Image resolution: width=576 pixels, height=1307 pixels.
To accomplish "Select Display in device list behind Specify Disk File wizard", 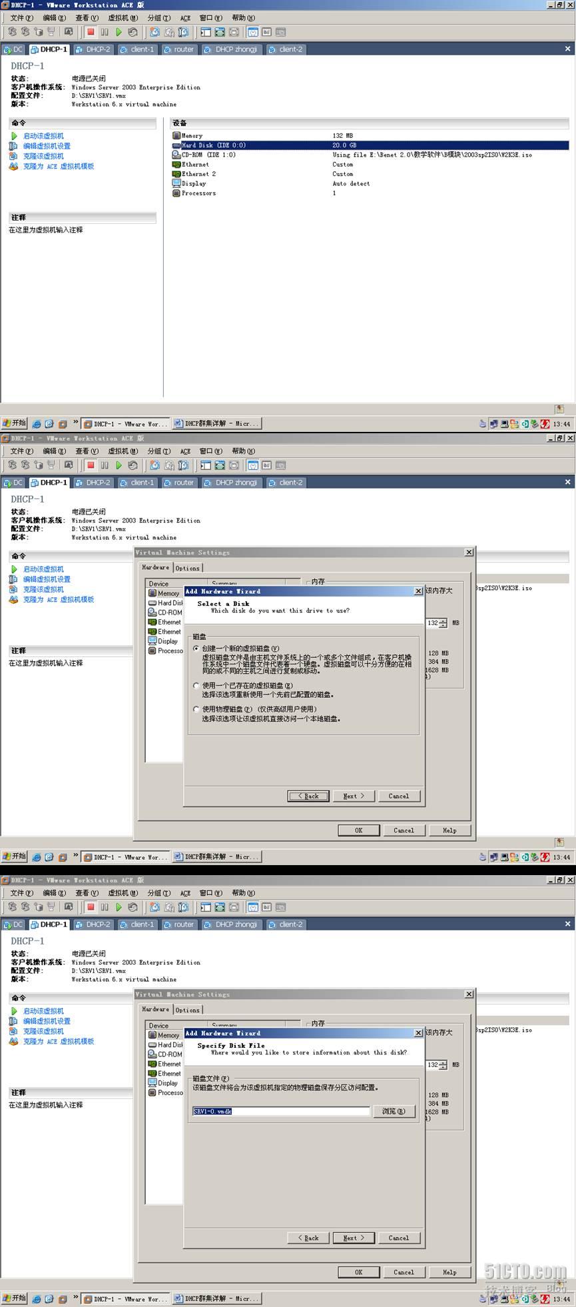I will (163, 1083).
